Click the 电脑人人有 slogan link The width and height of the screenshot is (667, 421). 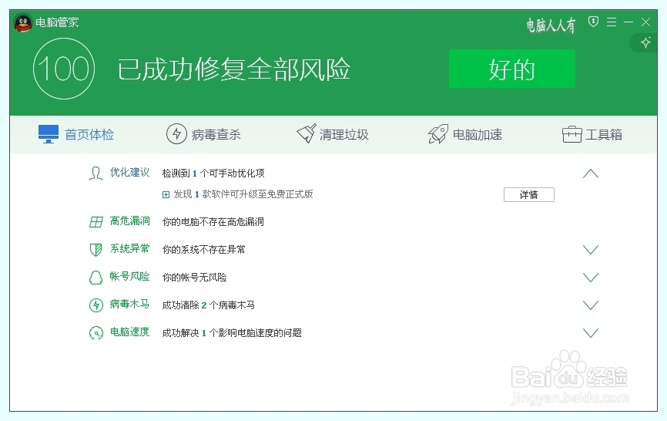[x=551, y=25]
